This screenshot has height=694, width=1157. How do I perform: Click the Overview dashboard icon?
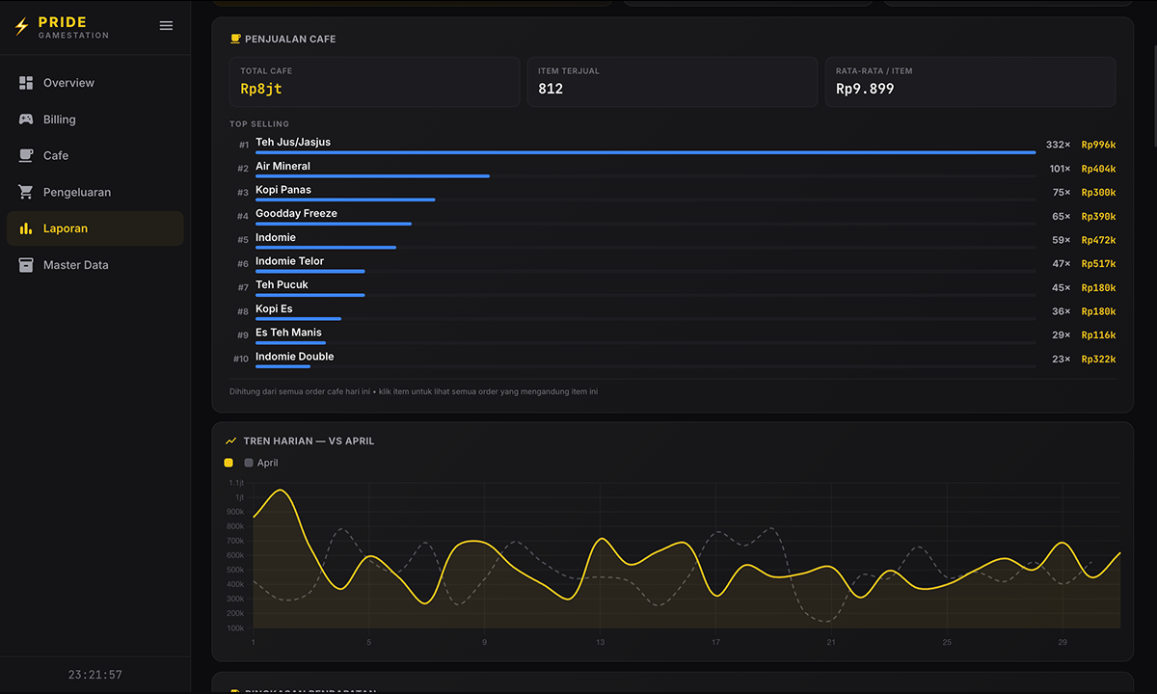(26, 83)
